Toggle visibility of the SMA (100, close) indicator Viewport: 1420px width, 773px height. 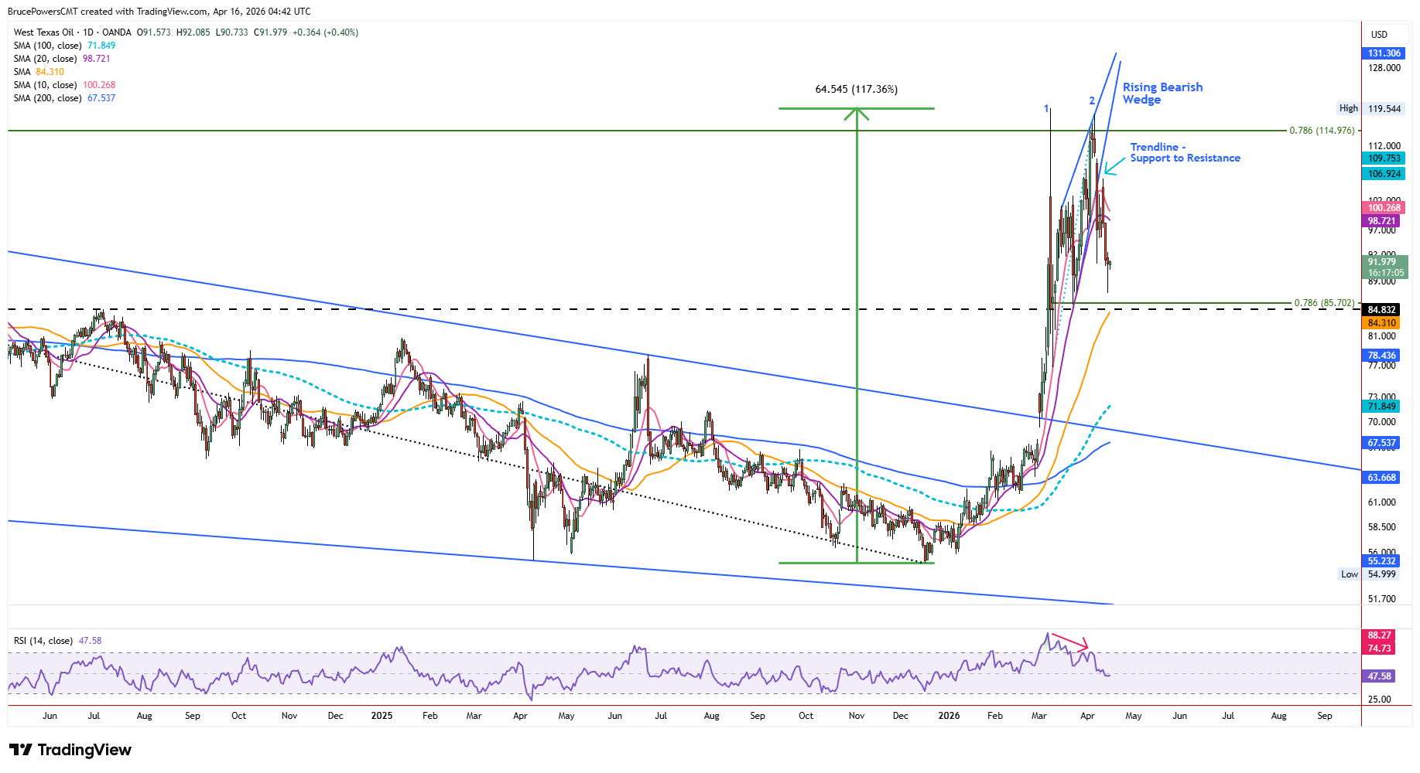46,45
